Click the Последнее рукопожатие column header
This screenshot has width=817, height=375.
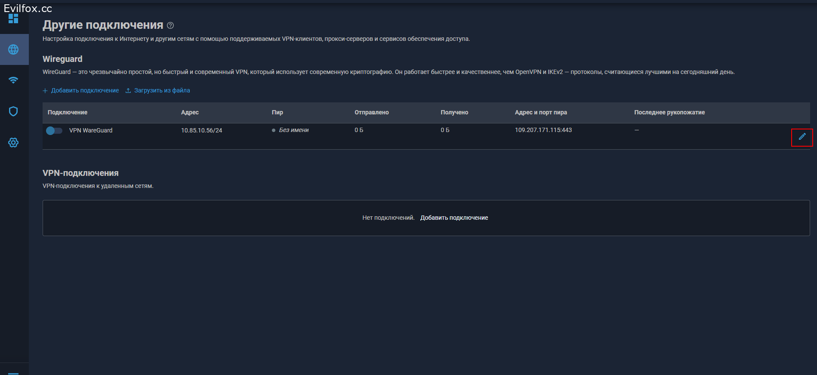point(669,112)
